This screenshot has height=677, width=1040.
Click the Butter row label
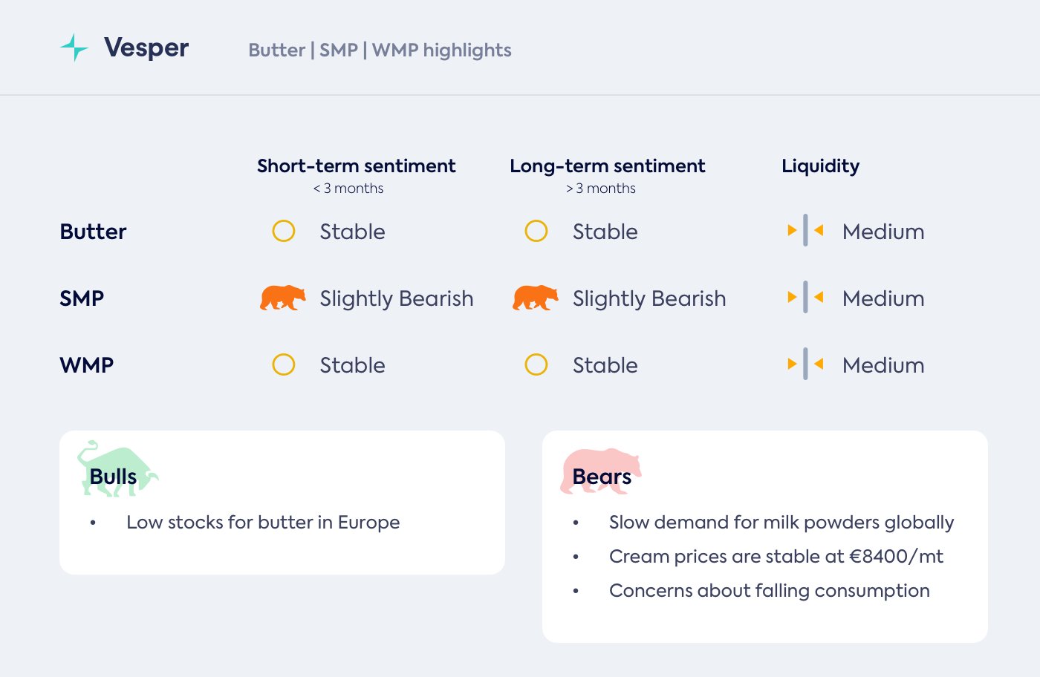93,232
